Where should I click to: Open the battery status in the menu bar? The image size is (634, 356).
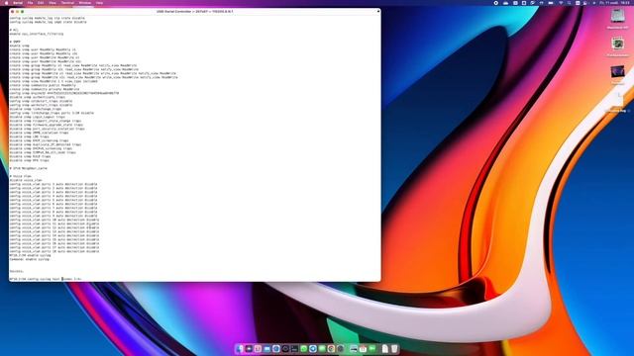(551, 3)
